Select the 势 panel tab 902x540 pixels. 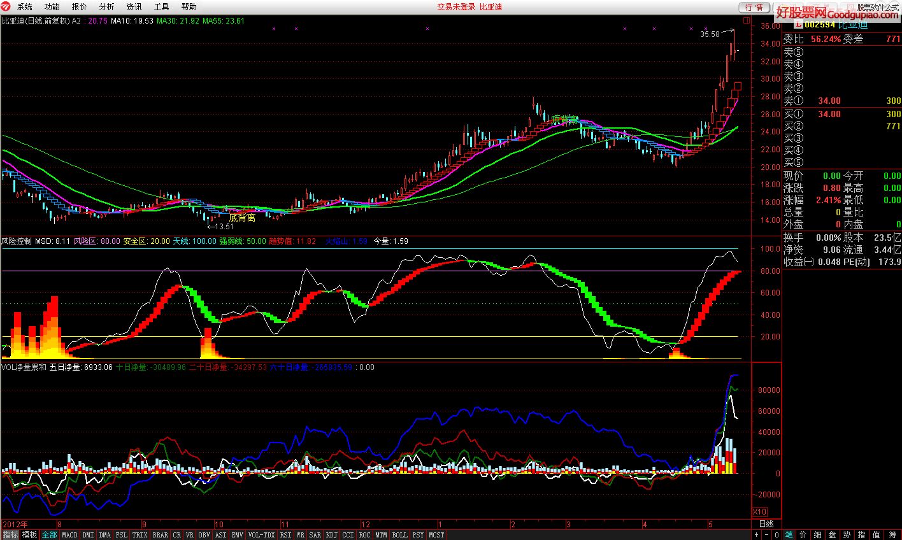(x=847, y=535)
